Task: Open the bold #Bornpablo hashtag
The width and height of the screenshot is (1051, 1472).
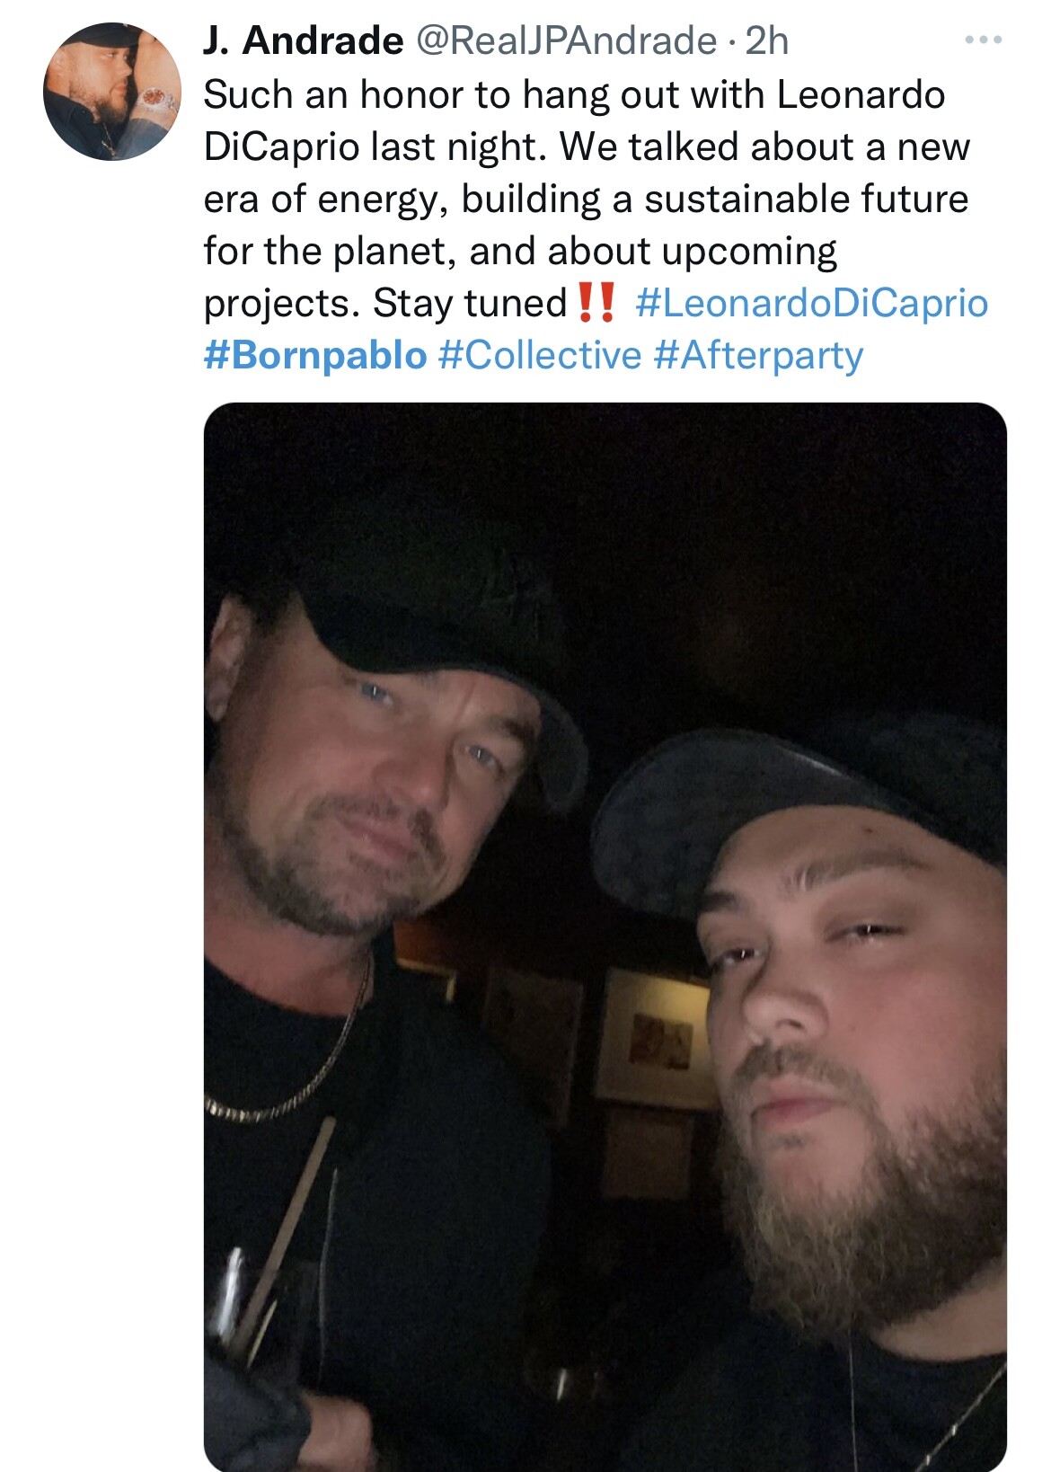Action: 315,355
